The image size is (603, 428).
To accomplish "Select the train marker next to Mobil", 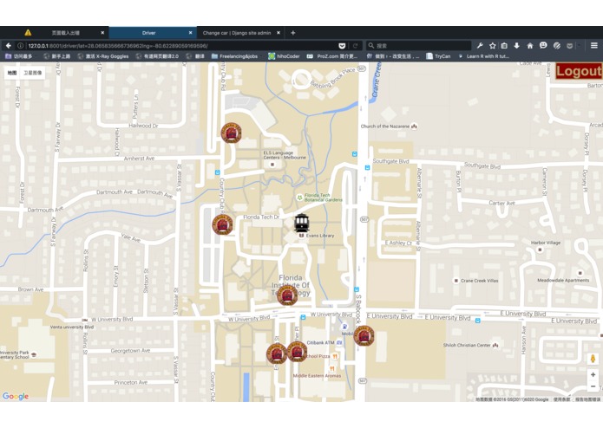I will tap(364, 336).
